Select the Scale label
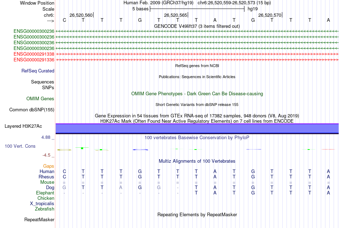The width and height of the screenshot is (339, 228). 48,9
